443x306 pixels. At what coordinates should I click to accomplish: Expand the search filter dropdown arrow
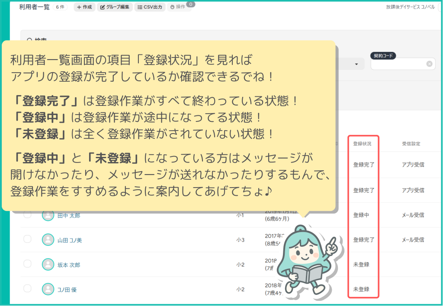(x=356, y=64)
